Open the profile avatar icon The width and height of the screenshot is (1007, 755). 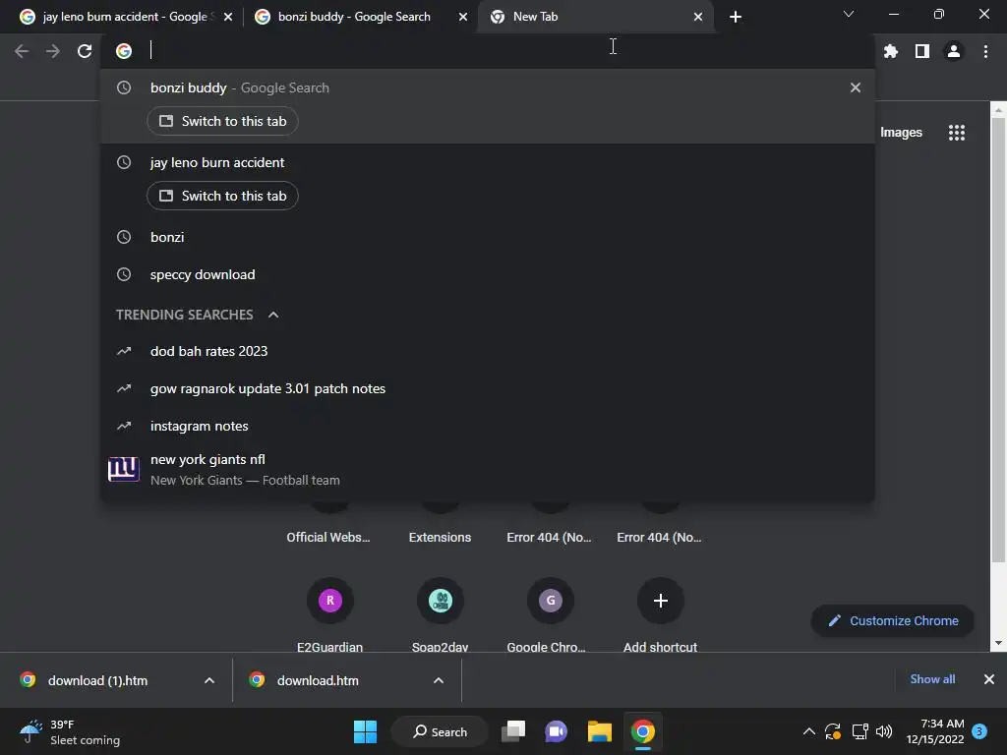coord(954,51)
